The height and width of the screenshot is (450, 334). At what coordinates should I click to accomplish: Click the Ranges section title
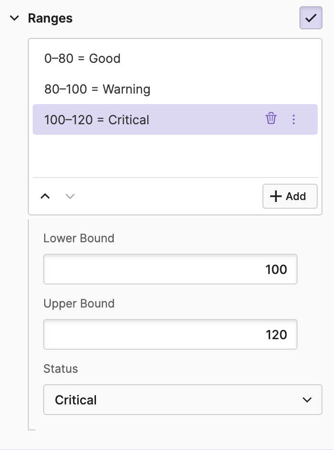point(50,18)
